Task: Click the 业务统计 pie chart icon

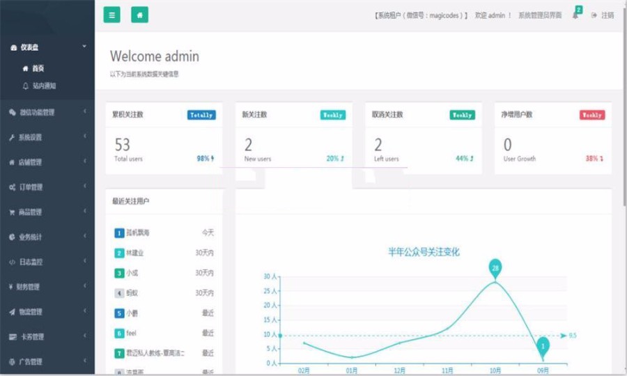Action: pos(12,237)
